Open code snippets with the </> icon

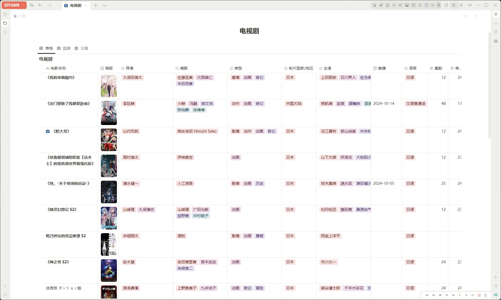470,5
